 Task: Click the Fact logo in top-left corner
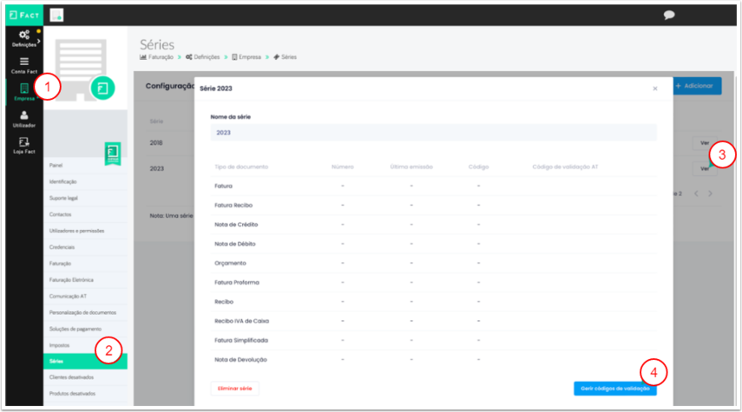click(x=22, y=15)
